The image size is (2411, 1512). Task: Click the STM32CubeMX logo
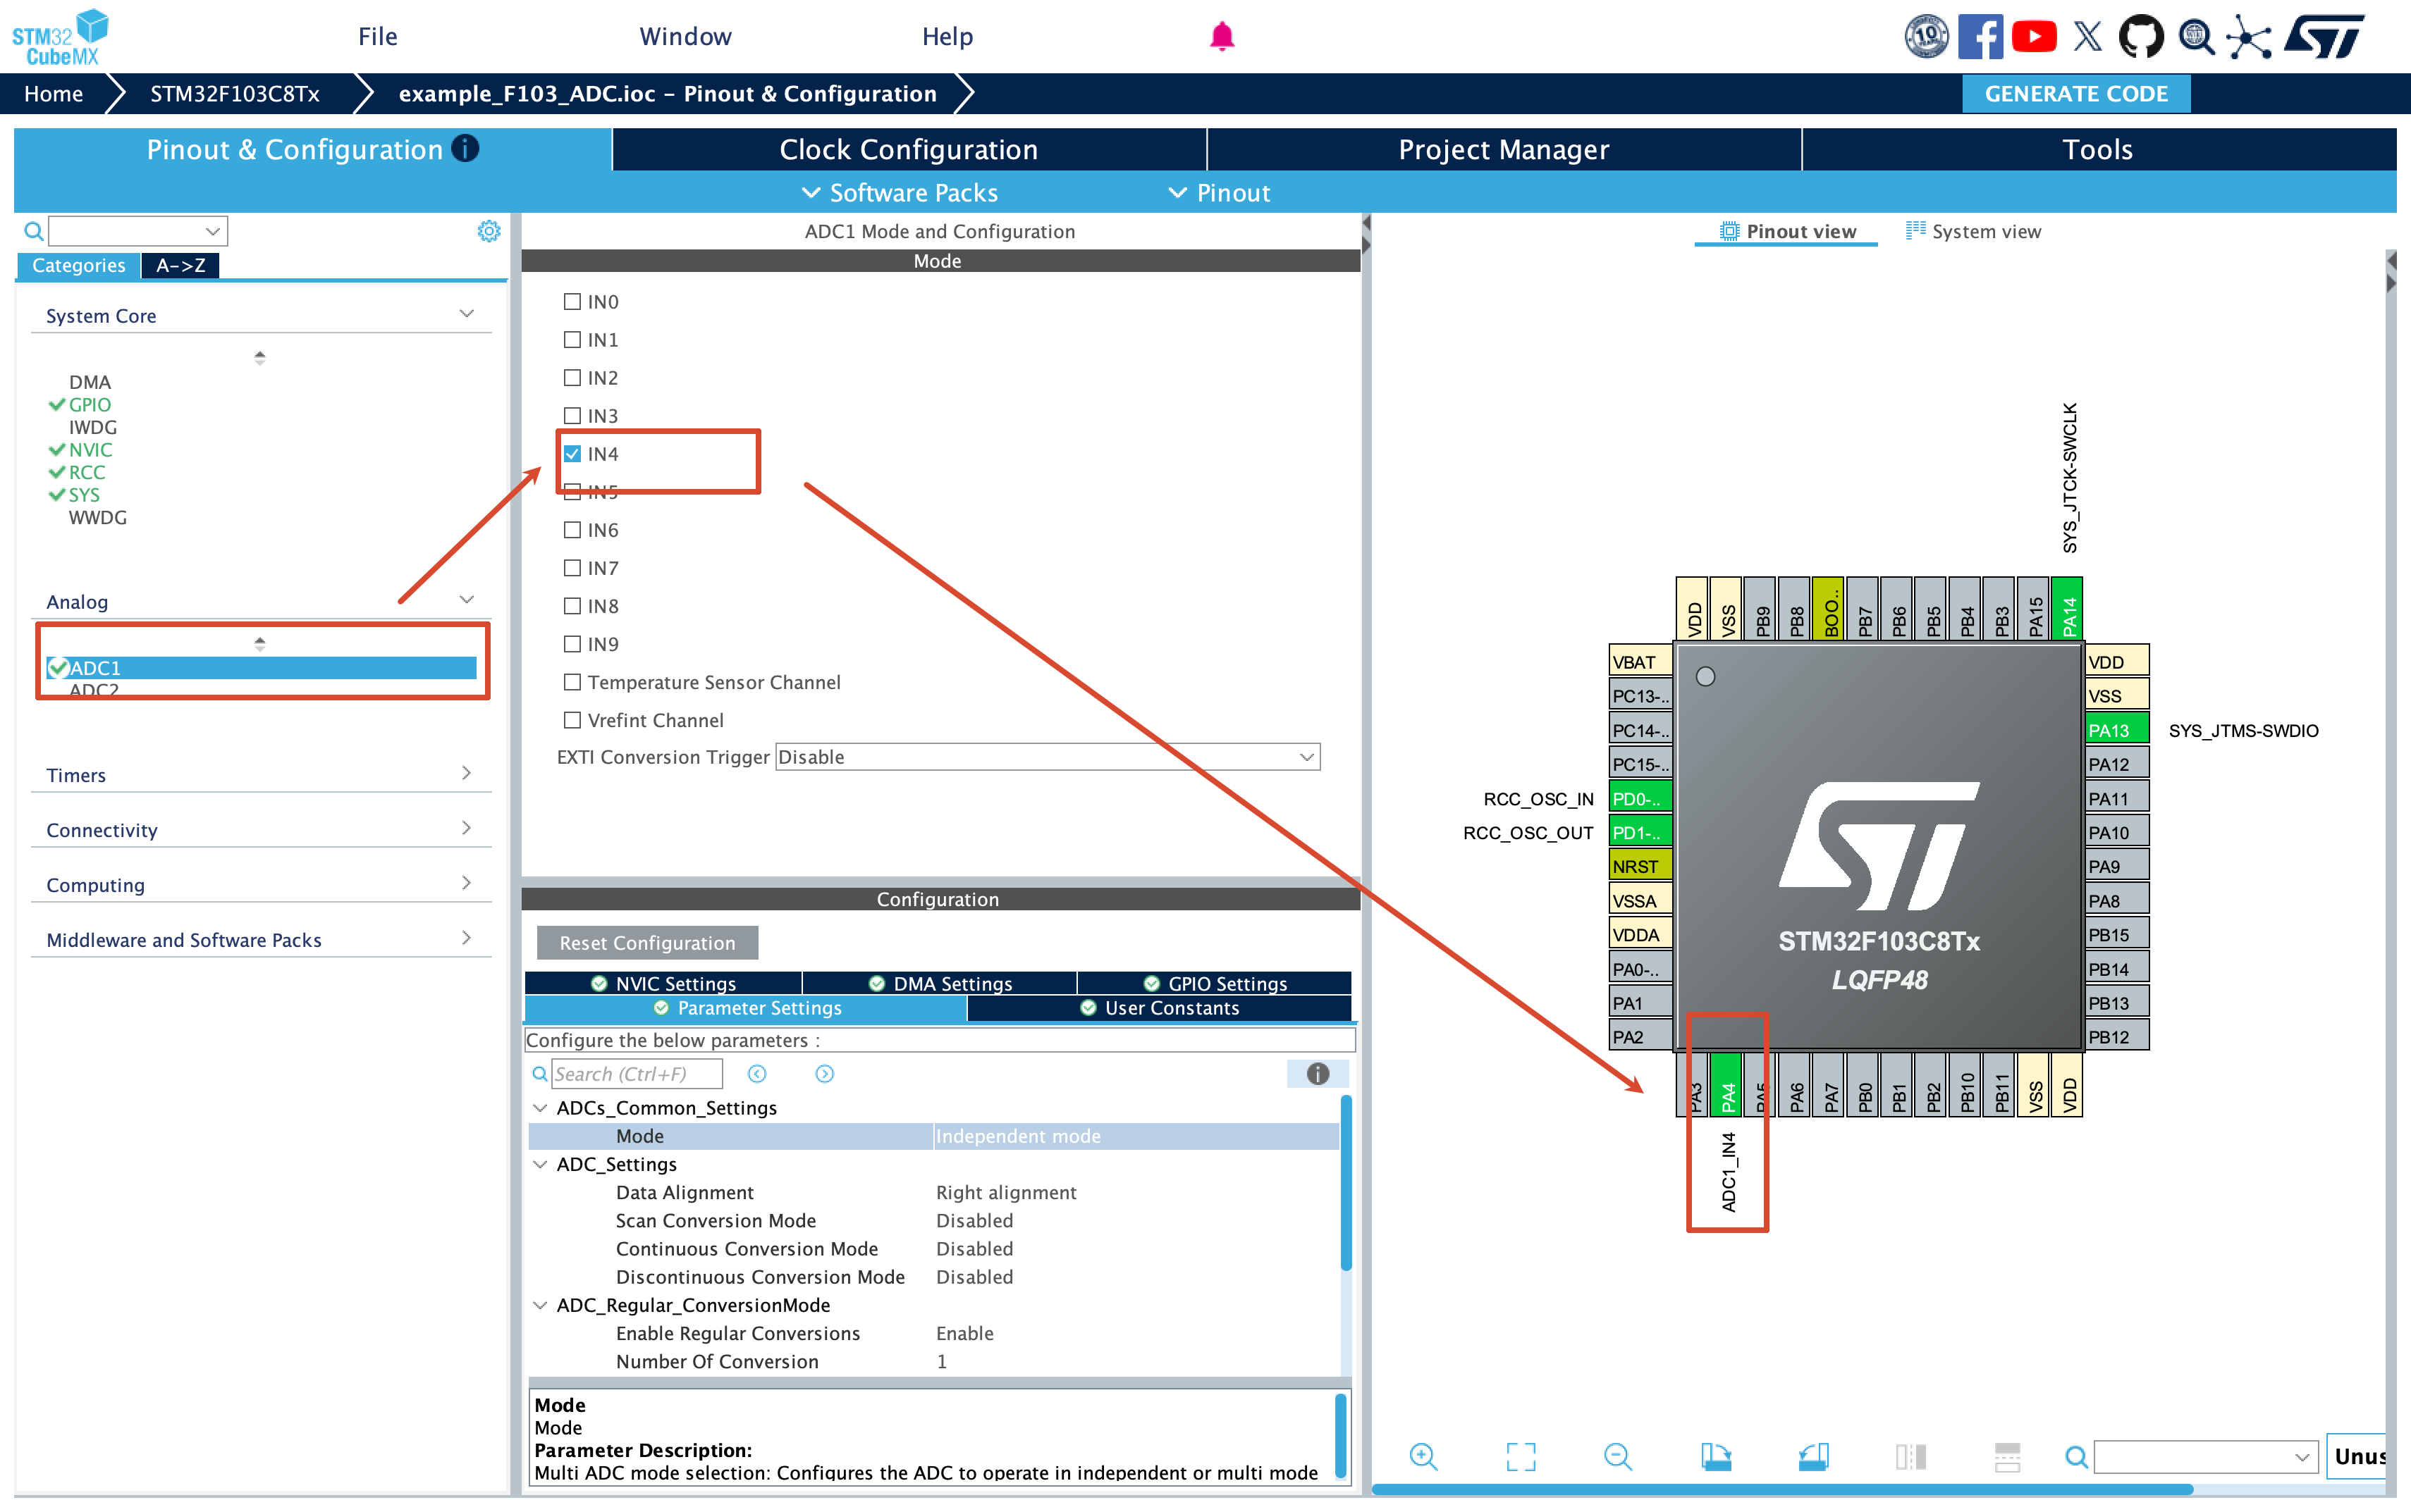[x=60, y=37]
